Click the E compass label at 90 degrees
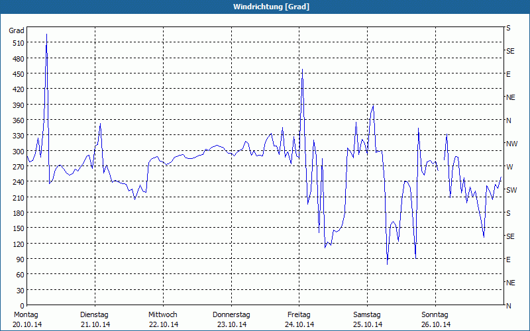This screenshot has height=331, width=530. (x=508, y=260)
